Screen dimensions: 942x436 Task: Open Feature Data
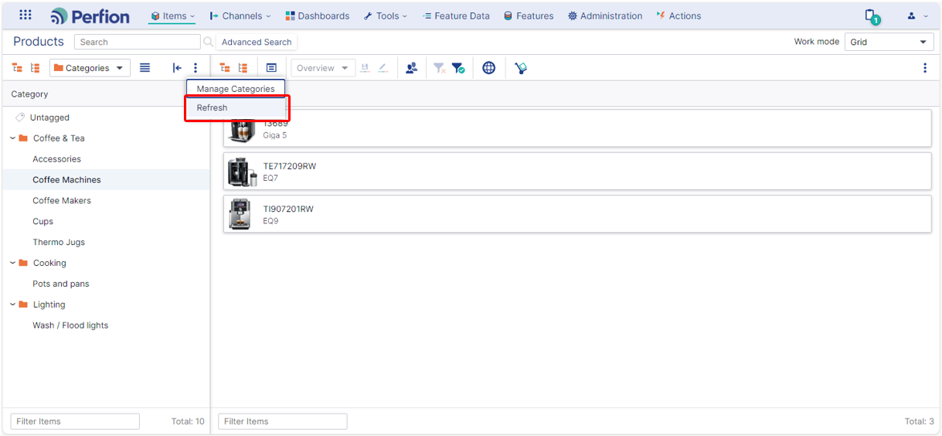456,15
